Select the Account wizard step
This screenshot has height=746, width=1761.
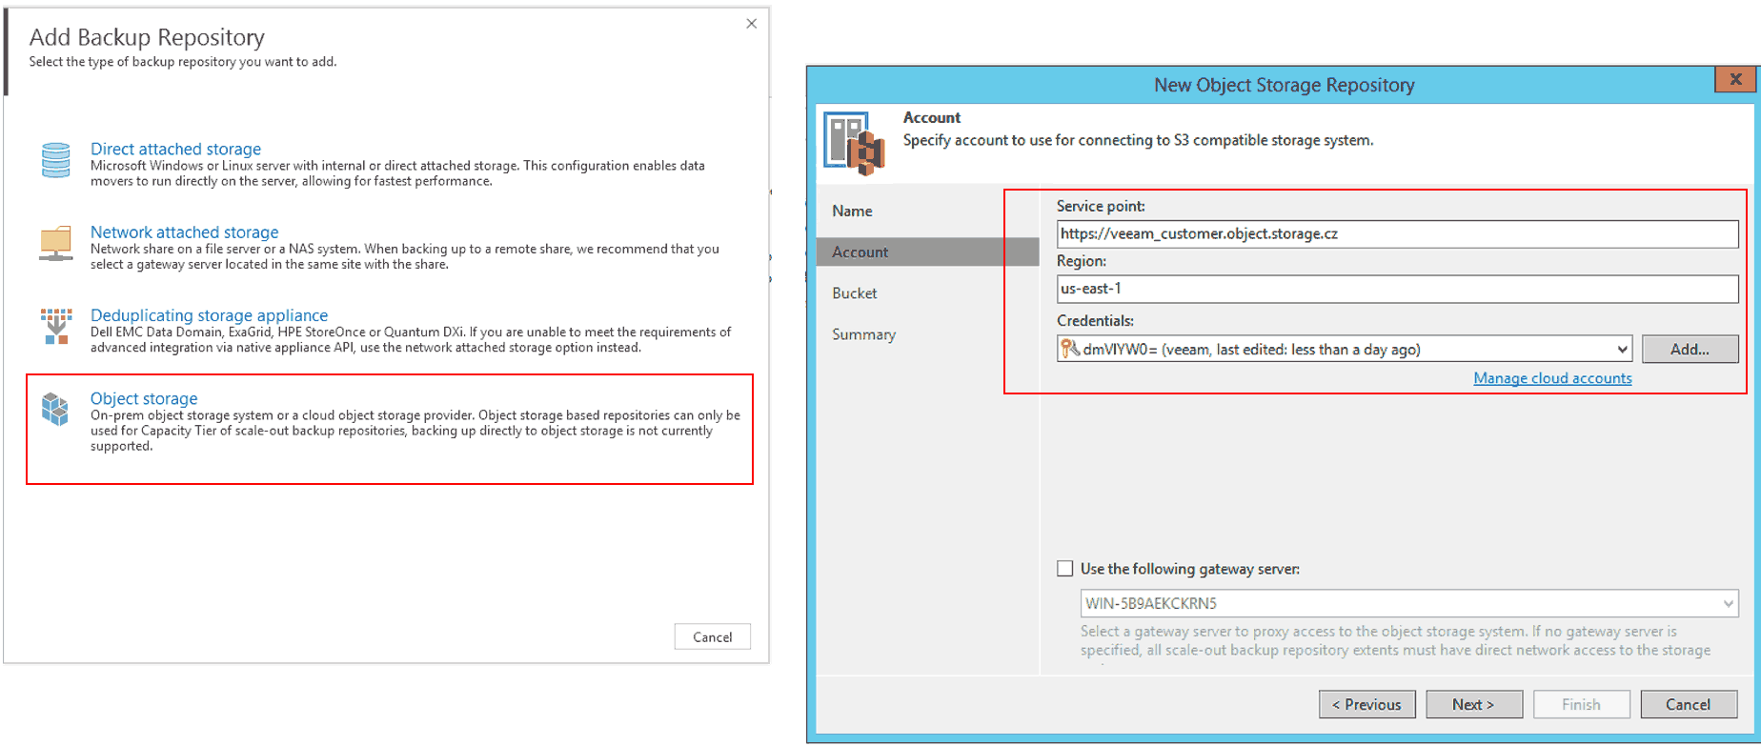[x=927, y=252]
